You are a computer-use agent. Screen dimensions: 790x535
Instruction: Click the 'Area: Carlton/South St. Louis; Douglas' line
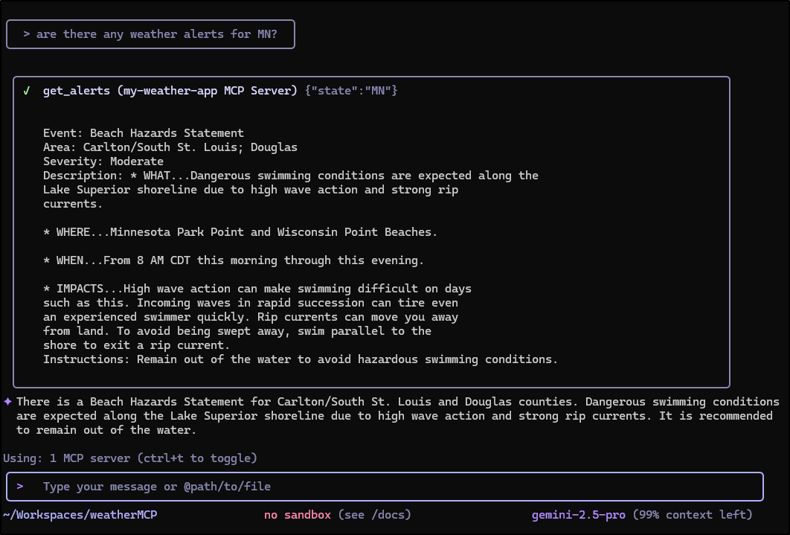pos(170,147)
